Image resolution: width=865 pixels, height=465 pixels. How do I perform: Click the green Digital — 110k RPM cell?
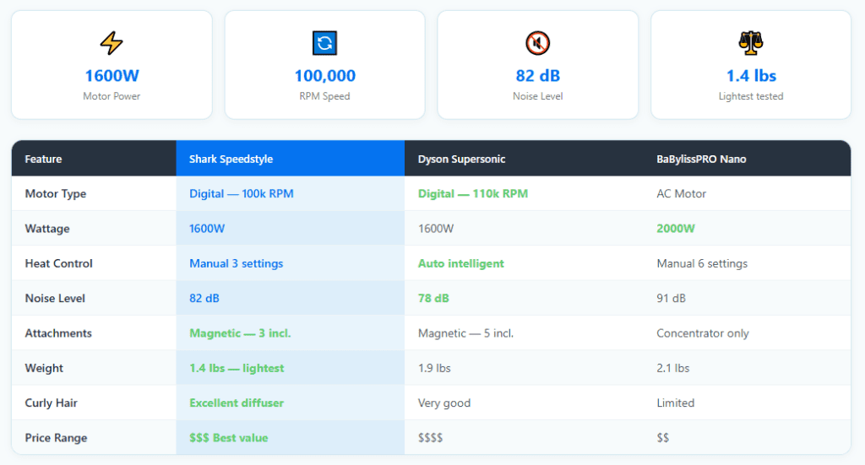[x=473, y=194]
